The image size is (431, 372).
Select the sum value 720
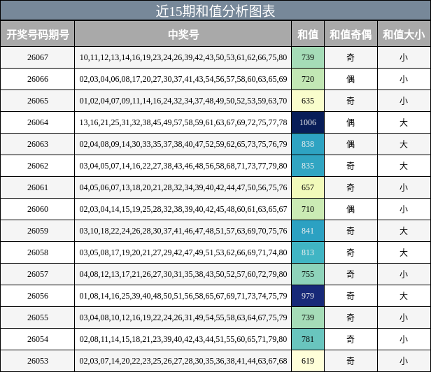coord(308,79)
